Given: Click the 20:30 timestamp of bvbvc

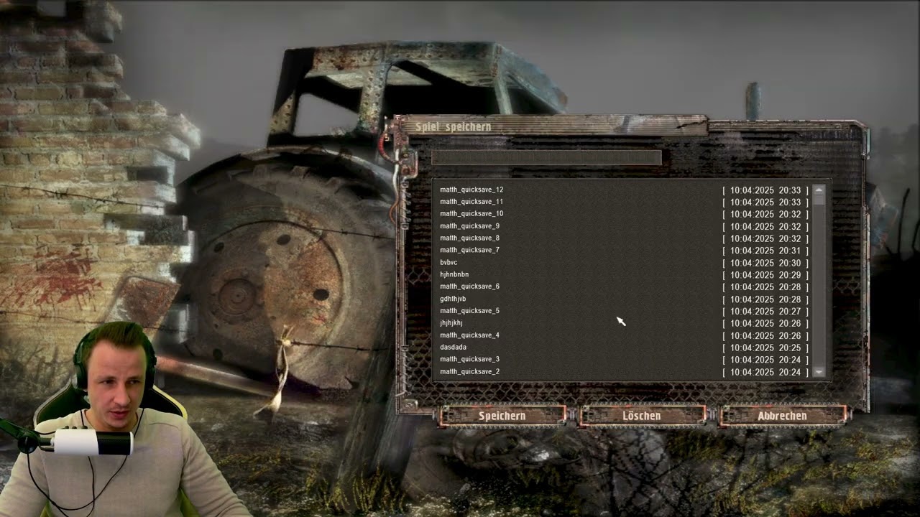Looking at the screenshot, I should tap(765, 263).
